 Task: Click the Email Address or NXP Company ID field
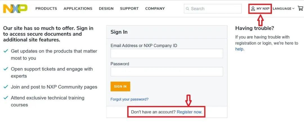tap(167, 53)
